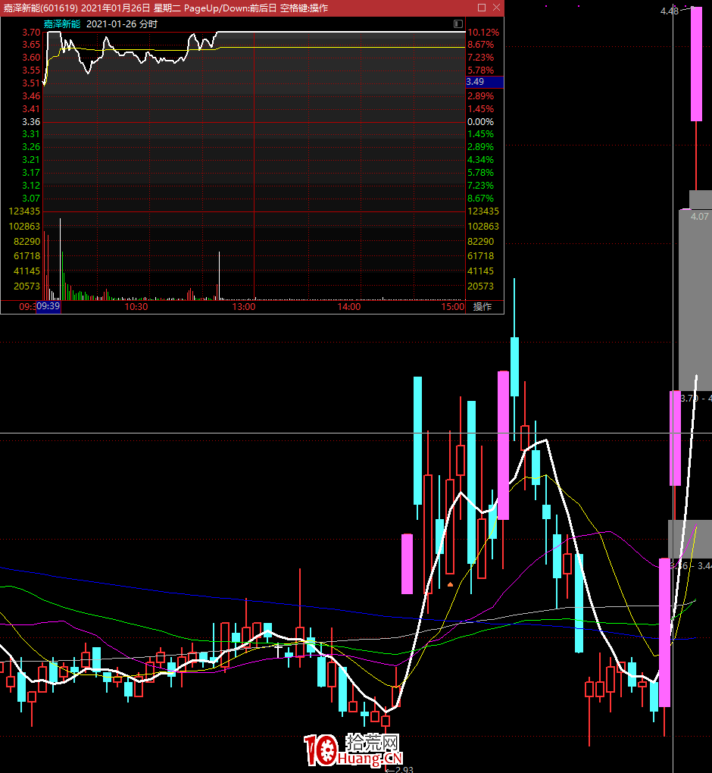Click the 13:00 time axis label
Viewport: 712px width, 773px height.
click(x=244, y=307)
